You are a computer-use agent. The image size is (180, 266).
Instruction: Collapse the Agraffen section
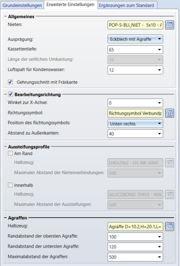tap(5, 218)
